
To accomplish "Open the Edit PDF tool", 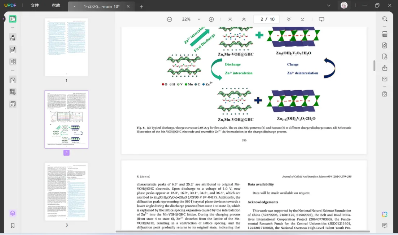I will (x=12, y=50).
